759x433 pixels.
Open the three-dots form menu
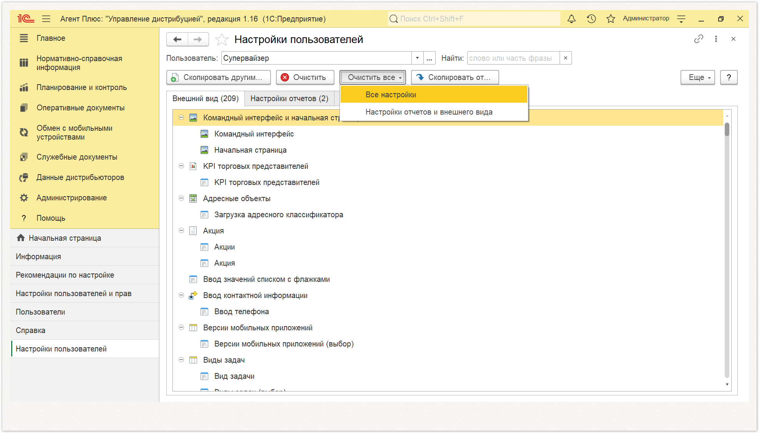[x=716, y=39]
